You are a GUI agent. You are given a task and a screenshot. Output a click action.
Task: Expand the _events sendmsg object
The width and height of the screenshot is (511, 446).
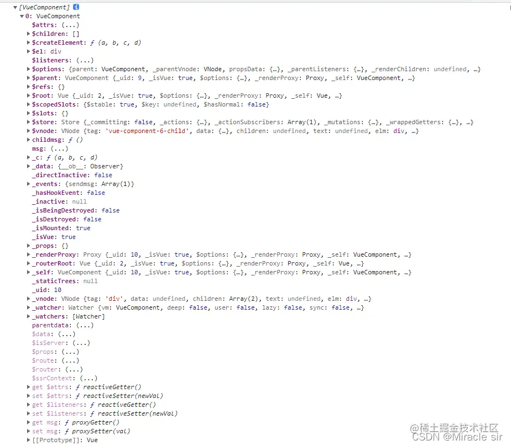point(28,184)
